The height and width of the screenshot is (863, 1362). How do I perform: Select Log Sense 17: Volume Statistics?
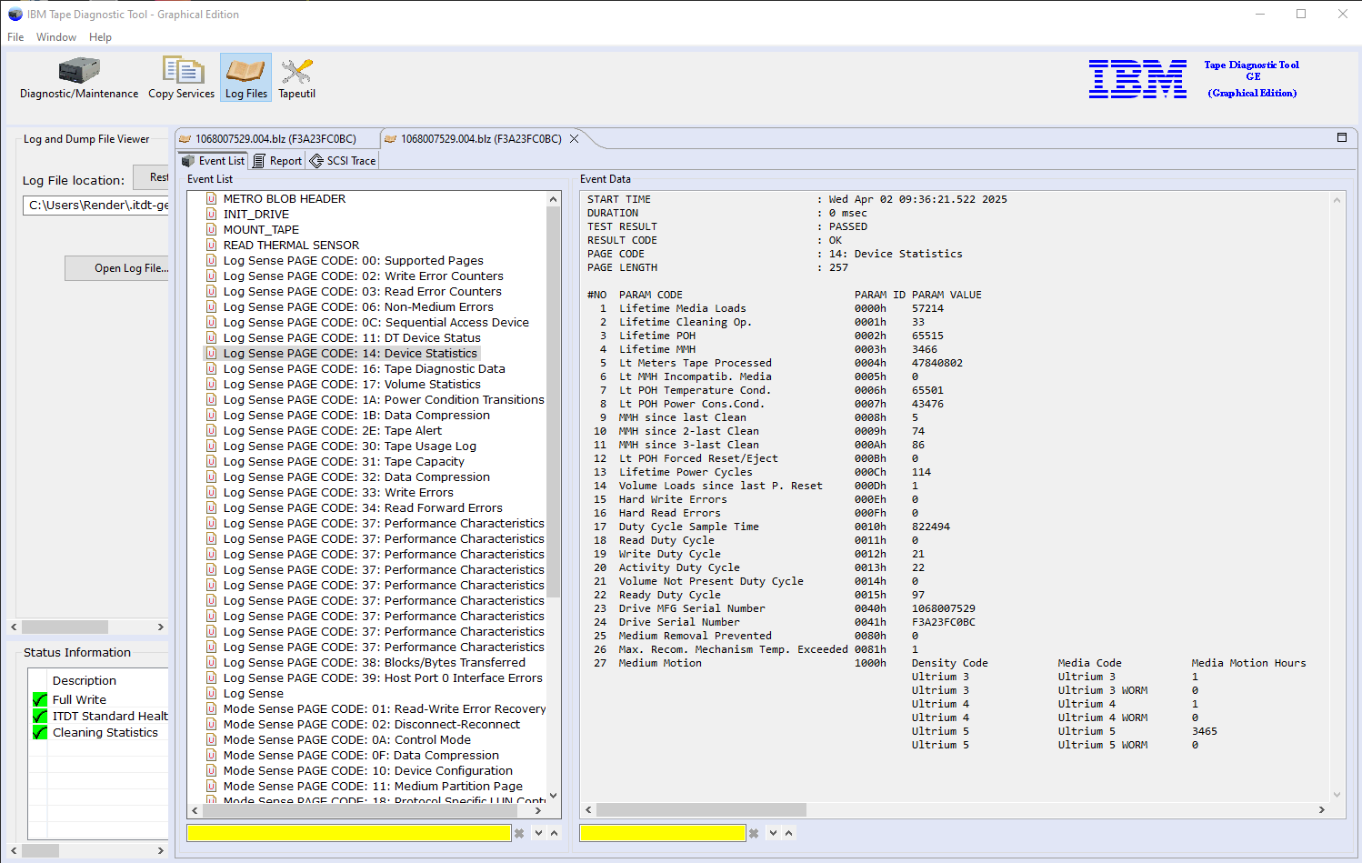coord(352,384)
